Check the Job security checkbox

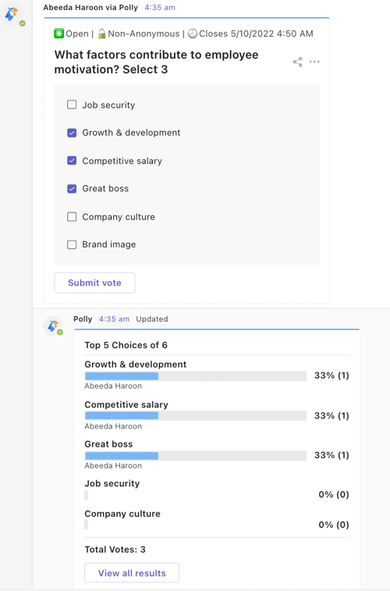pos(72,105)
